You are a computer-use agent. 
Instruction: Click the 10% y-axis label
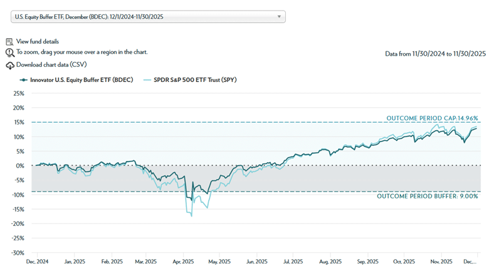(19, 137)
